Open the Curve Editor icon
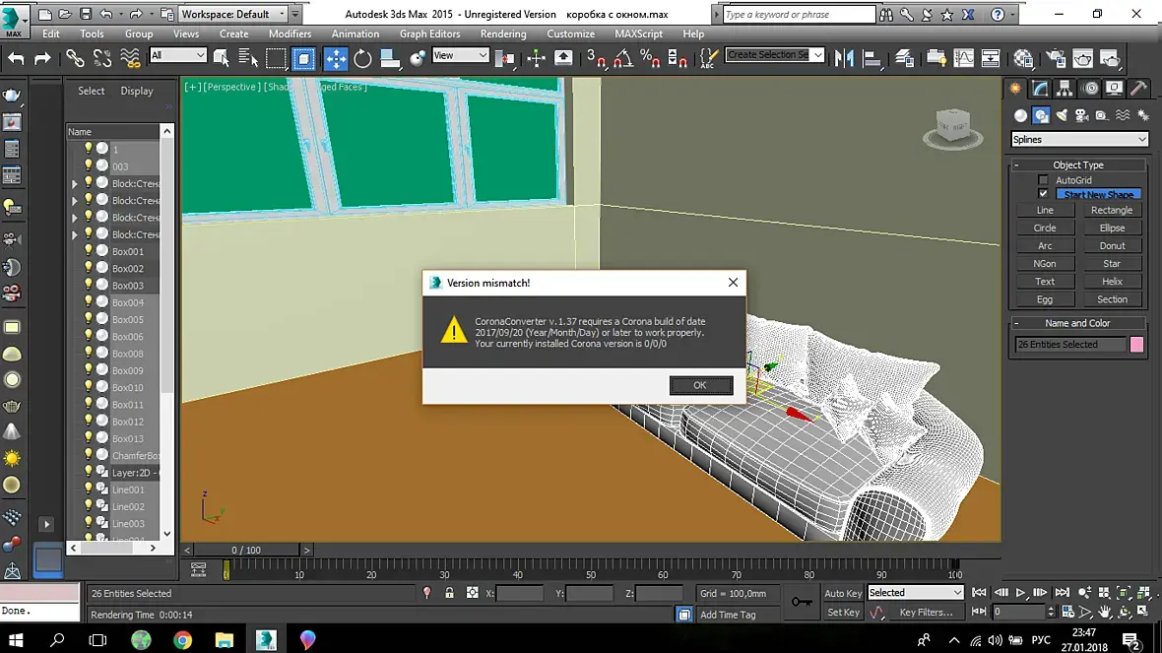The height and width of the screenshot is (653, 1162). click(x=964, y=58)
